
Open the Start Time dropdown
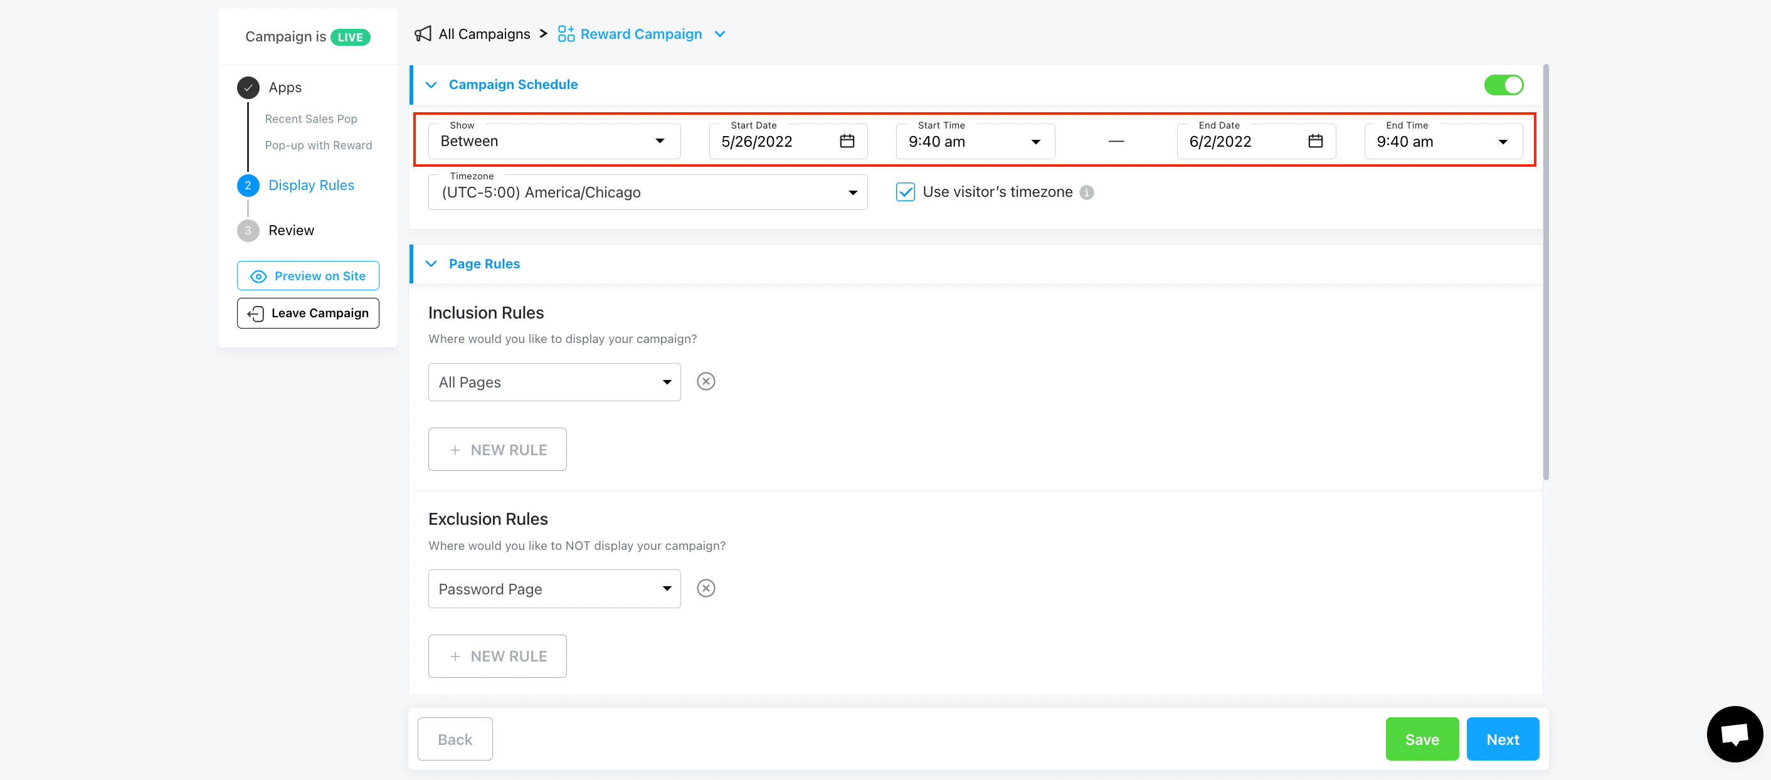[x=975, y=141]
